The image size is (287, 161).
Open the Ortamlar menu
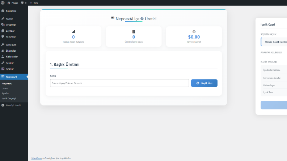pyautogui.click(x=14, y=25)
